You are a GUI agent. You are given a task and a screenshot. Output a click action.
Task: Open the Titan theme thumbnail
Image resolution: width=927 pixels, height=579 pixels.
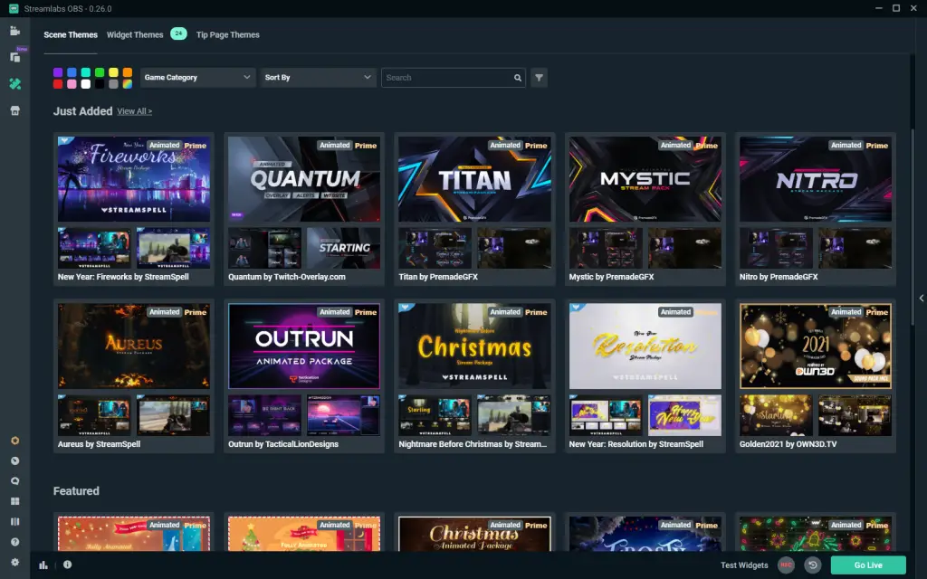474,179
